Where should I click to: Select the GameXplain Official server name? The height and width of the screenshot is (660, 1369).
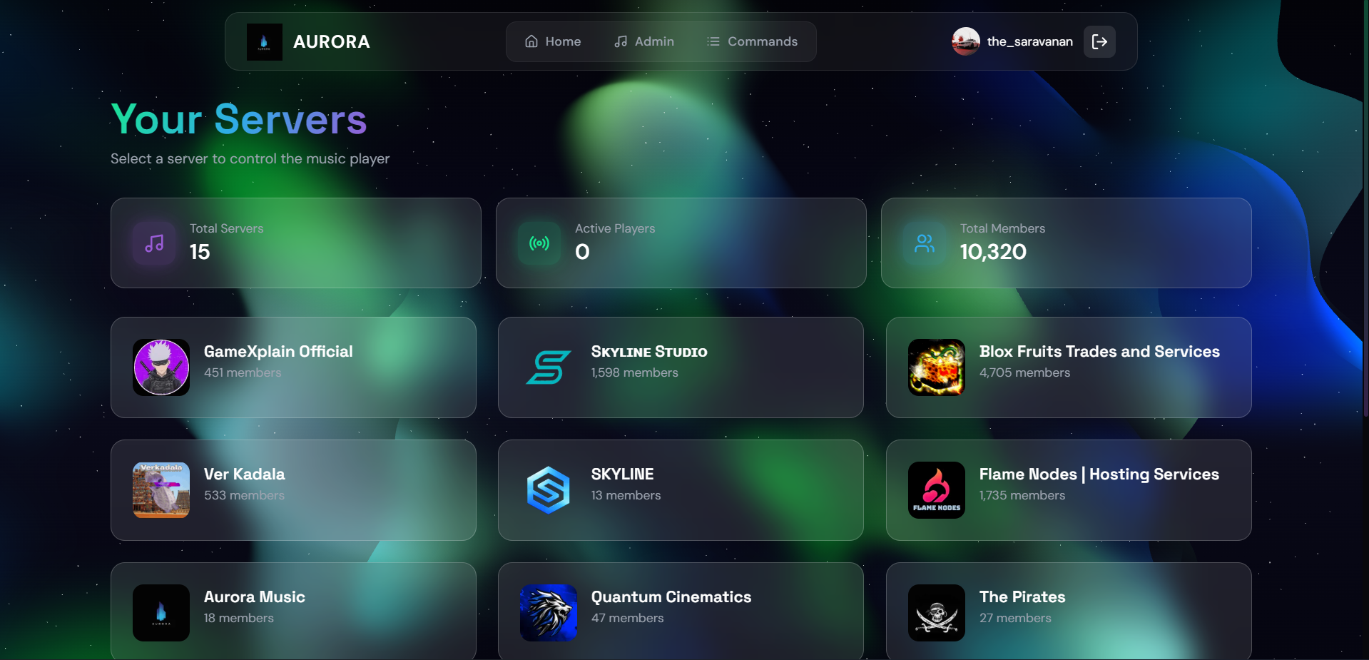(x=278, y=352)
